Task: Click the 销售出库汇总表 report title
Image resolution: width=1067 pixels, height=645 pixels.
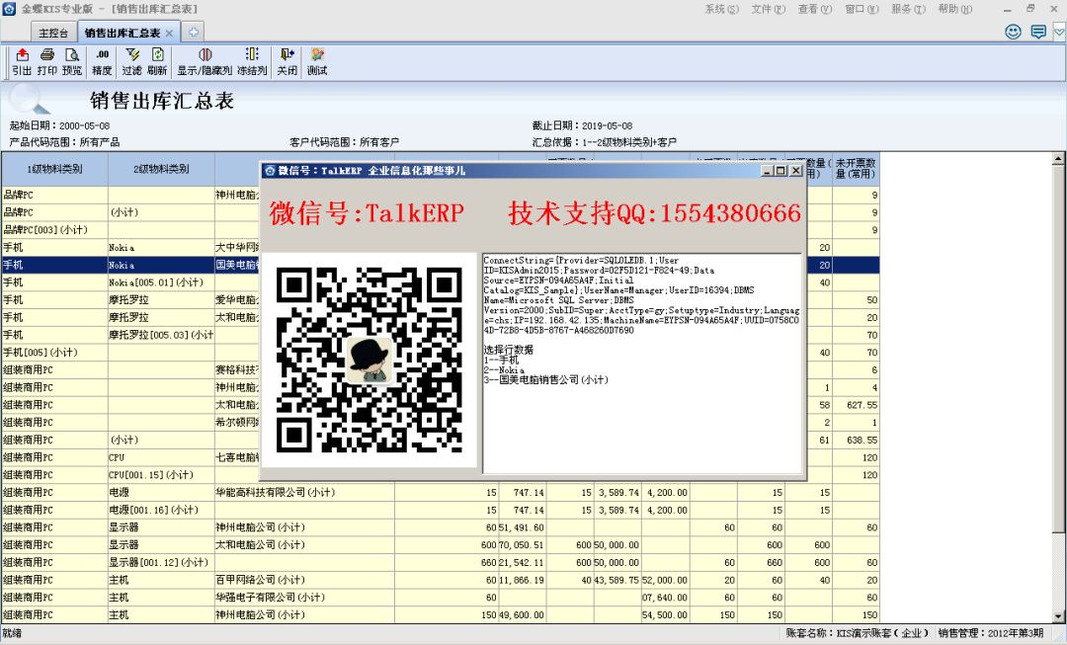Action: point(162,101)
